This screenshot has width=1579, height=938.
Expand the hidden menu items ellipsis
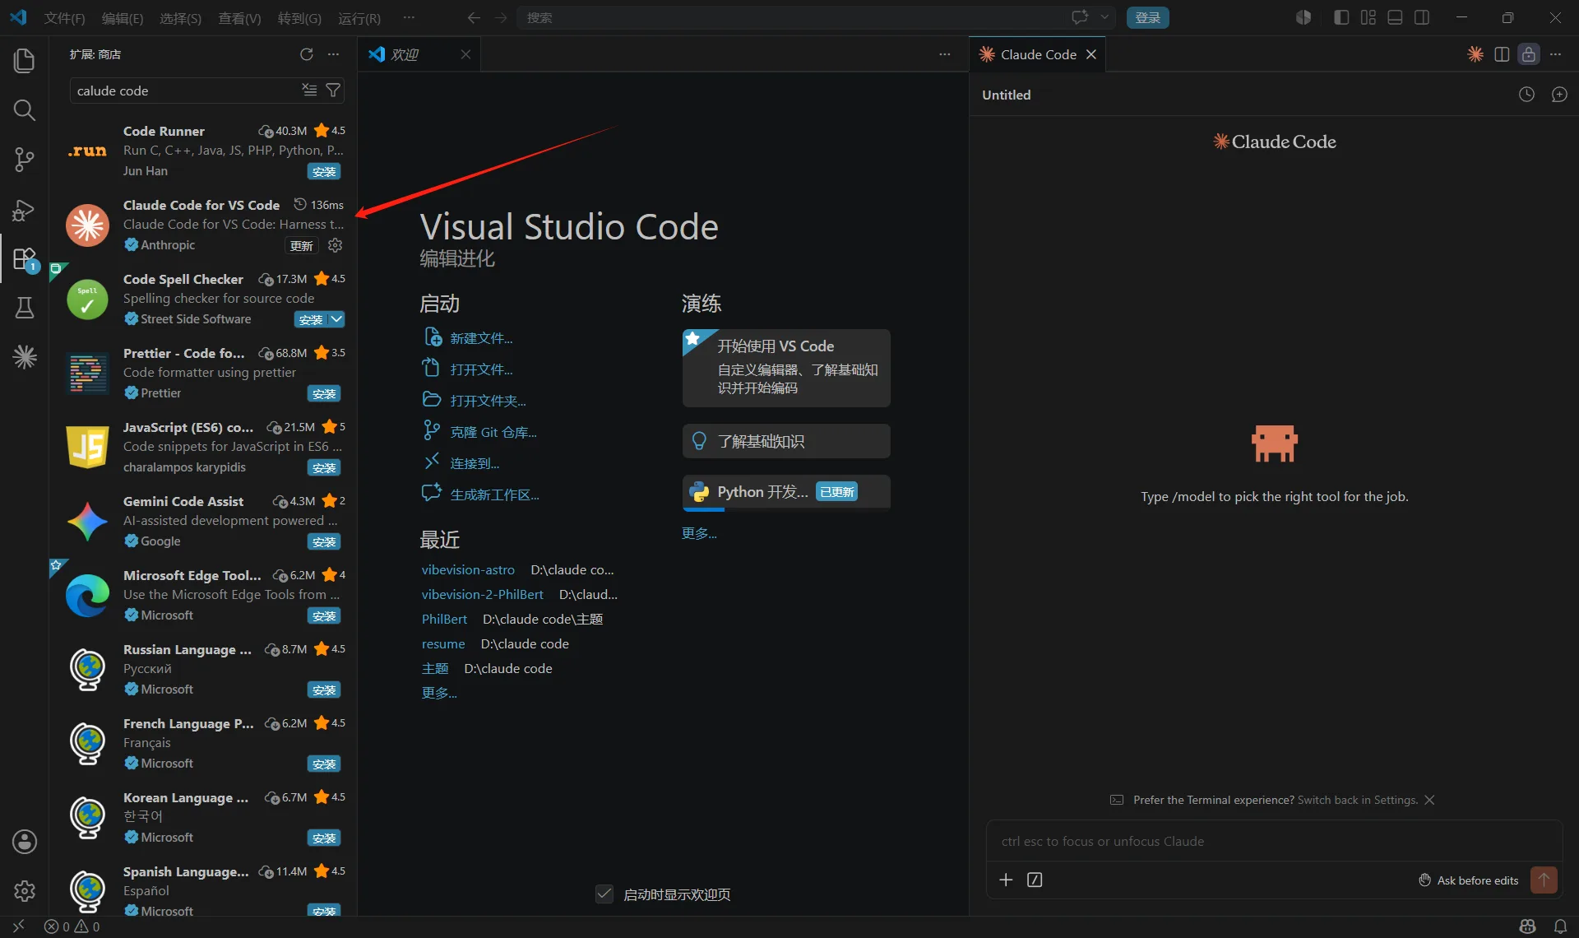409,17
